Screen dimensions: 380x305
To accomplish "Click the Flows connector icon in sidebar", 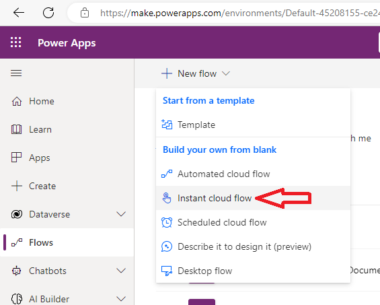I will (x=17, y=242).
